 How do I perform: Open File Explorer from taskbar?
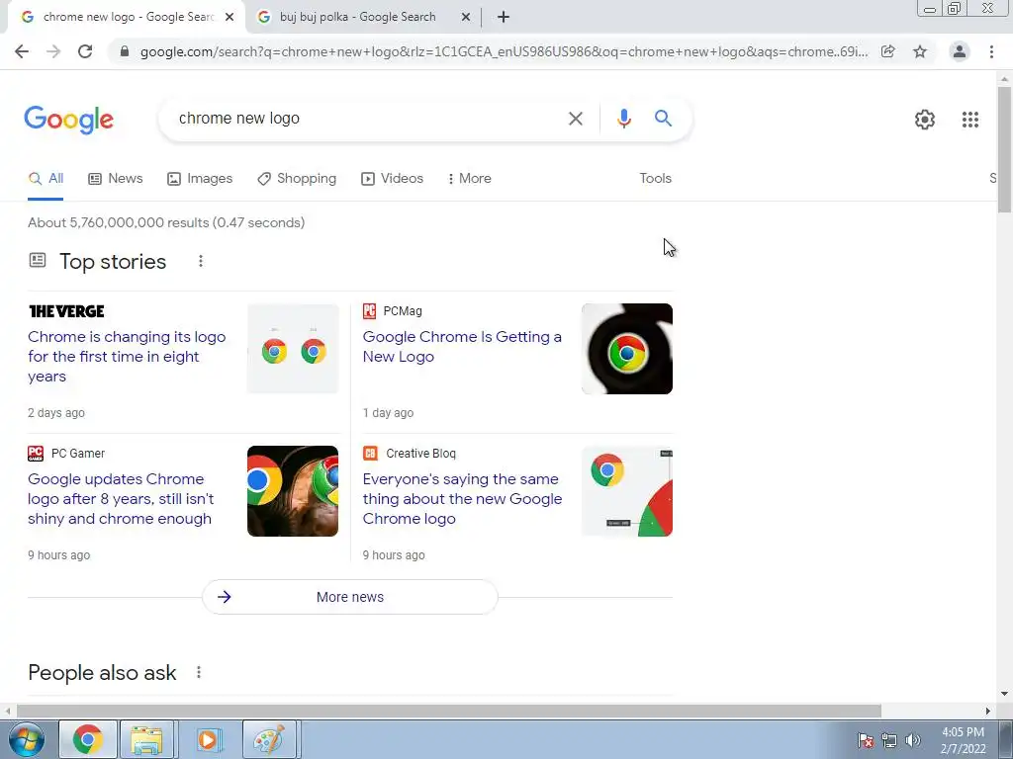[146, 739]
